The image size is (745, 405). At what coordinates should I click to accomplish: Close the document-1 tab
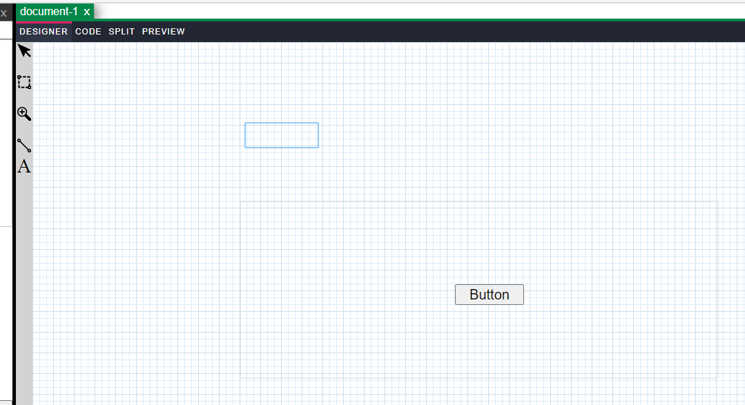[87, 12]
